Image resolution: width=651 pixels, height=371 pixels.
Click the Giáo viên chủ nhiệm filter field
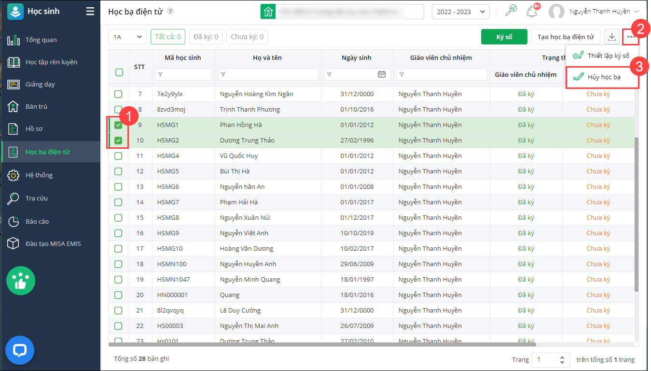click(442, 74)
